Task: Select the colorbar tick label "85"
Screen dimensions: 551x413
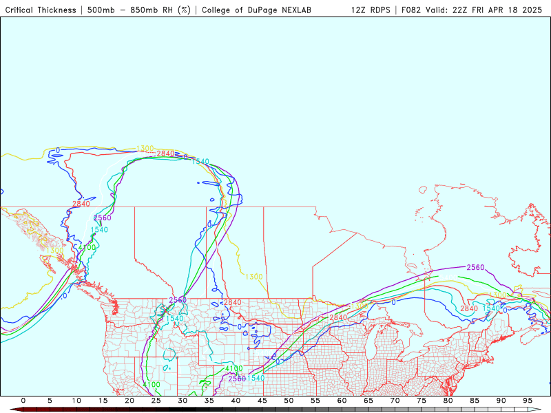Action: pyautogui.click(x=475, y=401)
